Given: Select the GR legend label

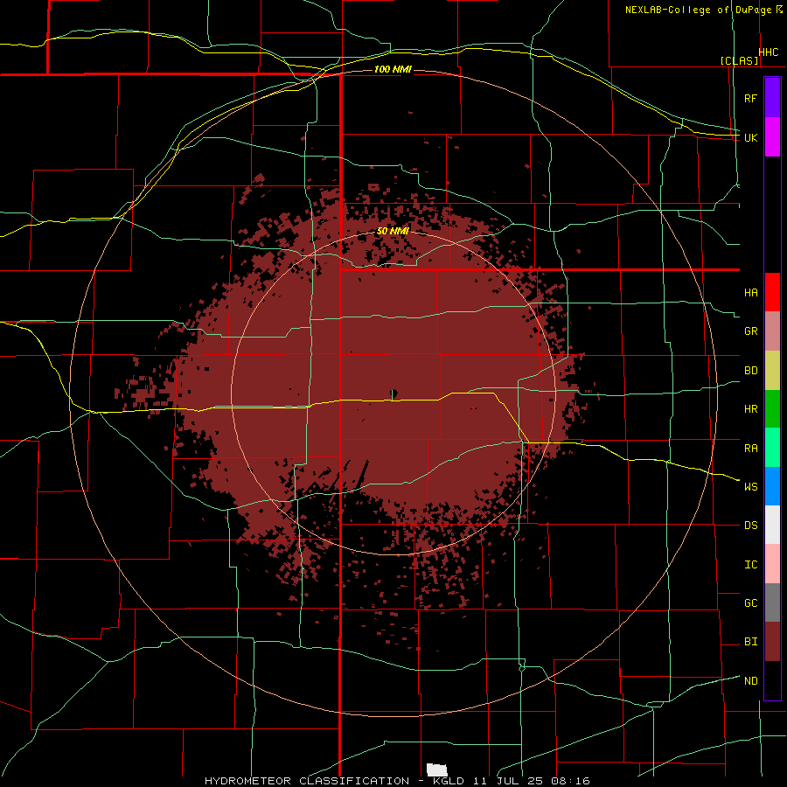Looking at the screenshot, I should click(750, 331).
